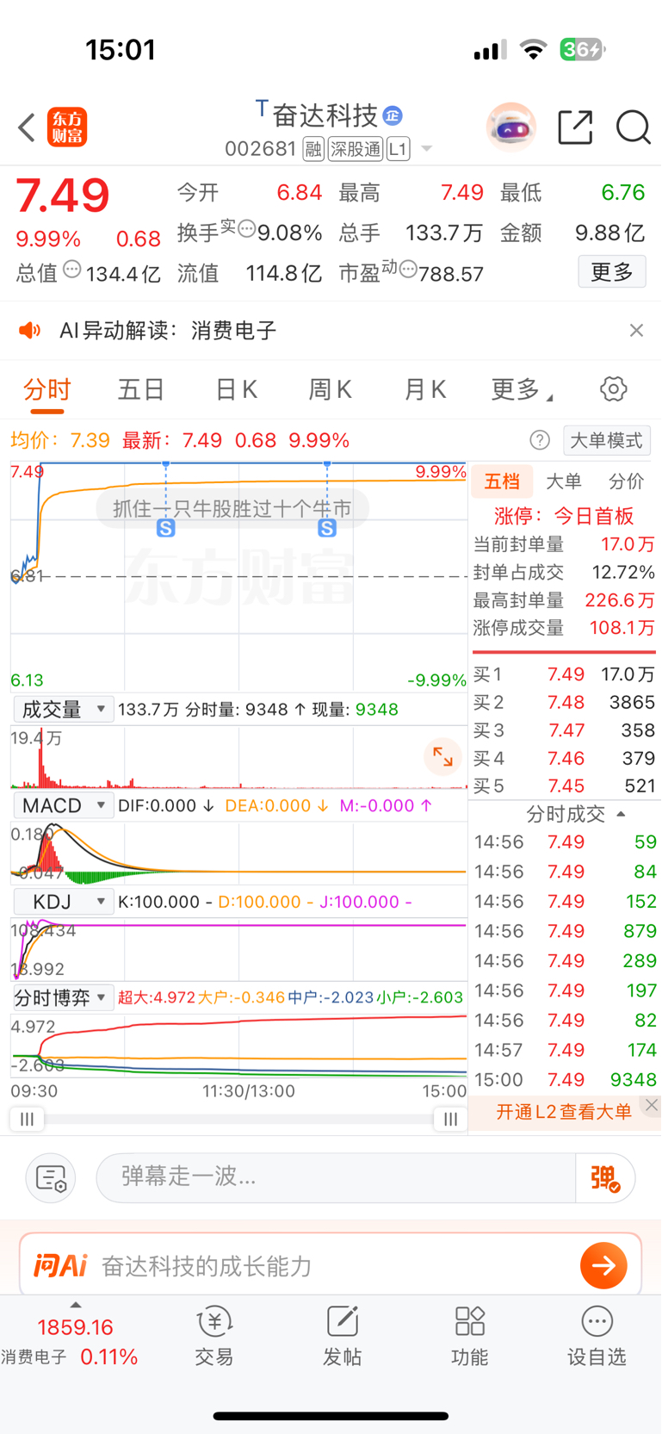This screenshot has width=662, height=1434.
Task: Tap the 15:00 trade row 9348
Action: [x=564, y=1080]
